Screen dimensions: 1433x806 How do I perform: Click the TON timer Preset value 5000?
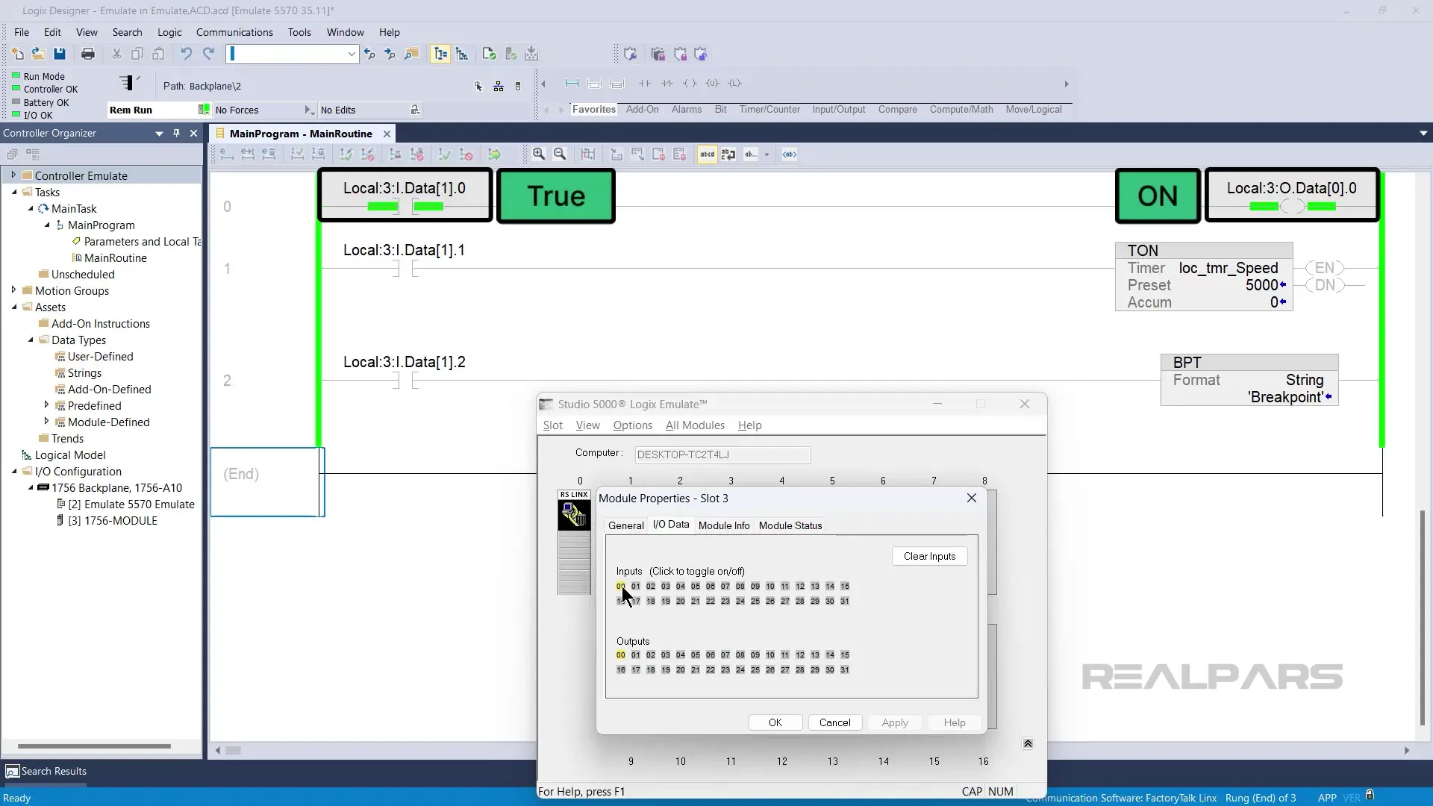(1261, 285)
